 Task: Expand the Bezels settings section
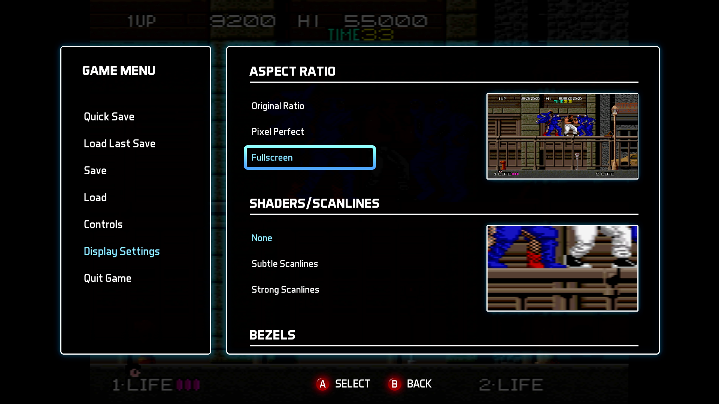[x=273, y=334]
